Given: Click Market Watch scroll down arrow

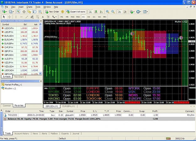Looking at the screenshot, I should 40,73.
